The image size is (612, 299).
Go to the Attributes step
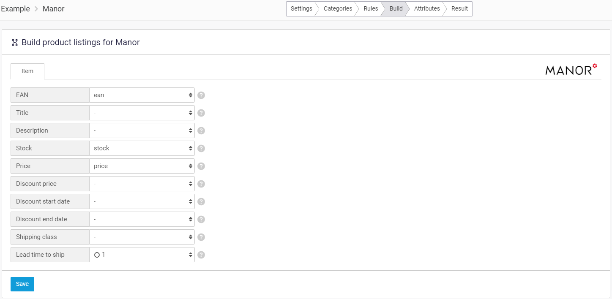426,8
